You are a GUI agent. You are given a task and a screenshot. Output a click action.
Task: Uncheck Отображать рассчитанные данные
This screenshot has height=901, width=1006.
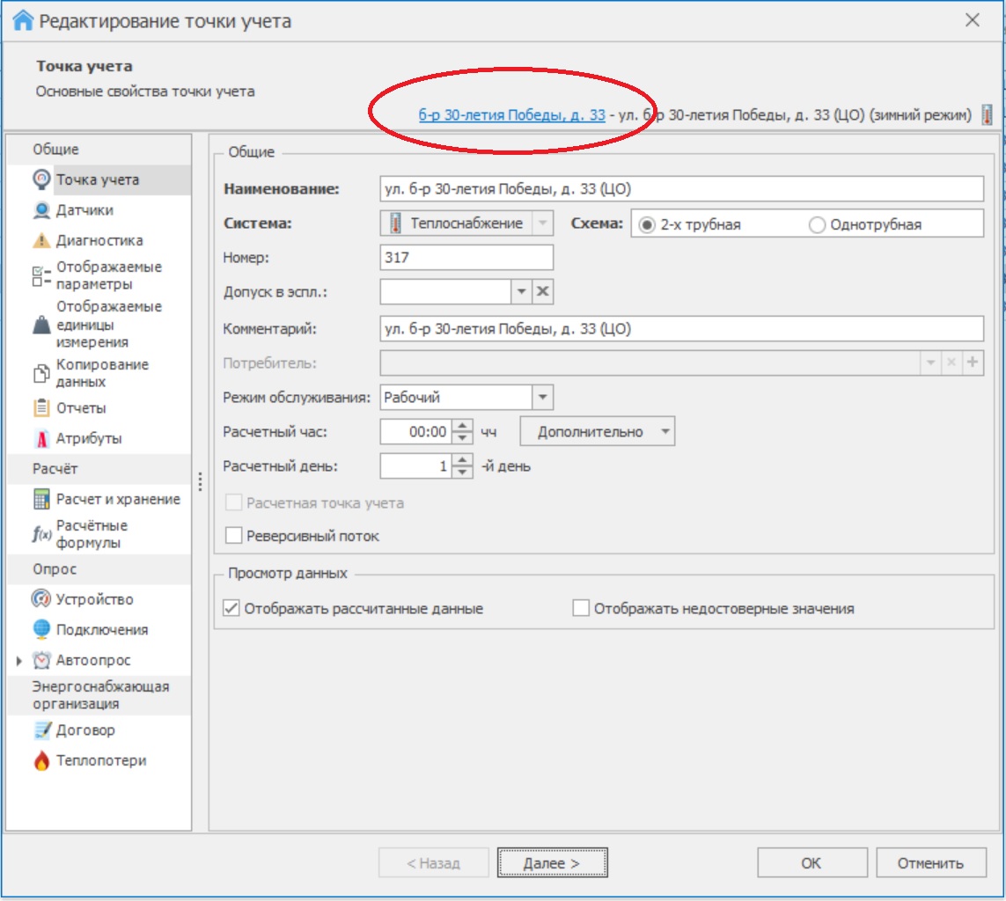pyautogui.click(x=233, y=609)
